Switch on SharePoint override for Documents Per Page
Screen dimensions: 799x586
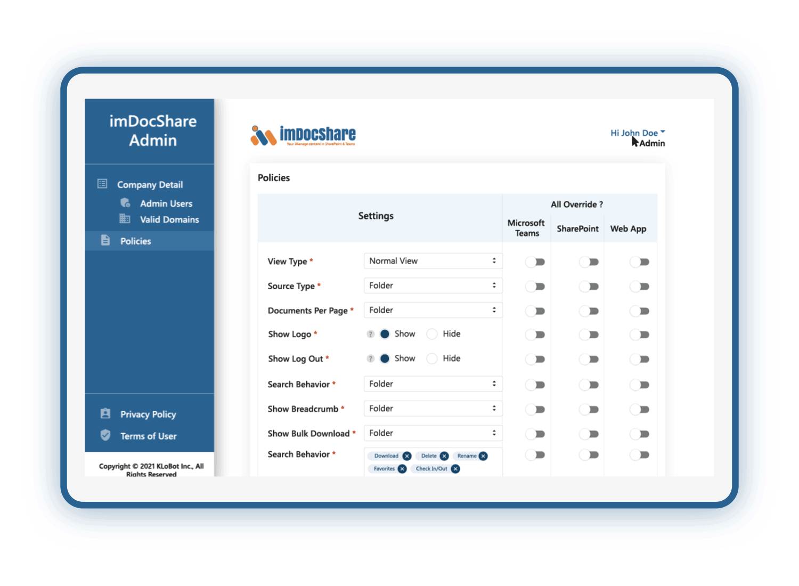click(x=589, y=311)
